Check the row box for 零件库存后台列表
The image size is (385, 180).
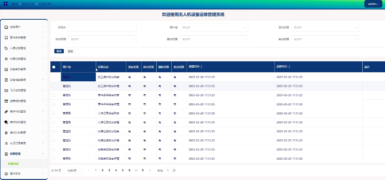pyautogui.click(x=54, y=95)
